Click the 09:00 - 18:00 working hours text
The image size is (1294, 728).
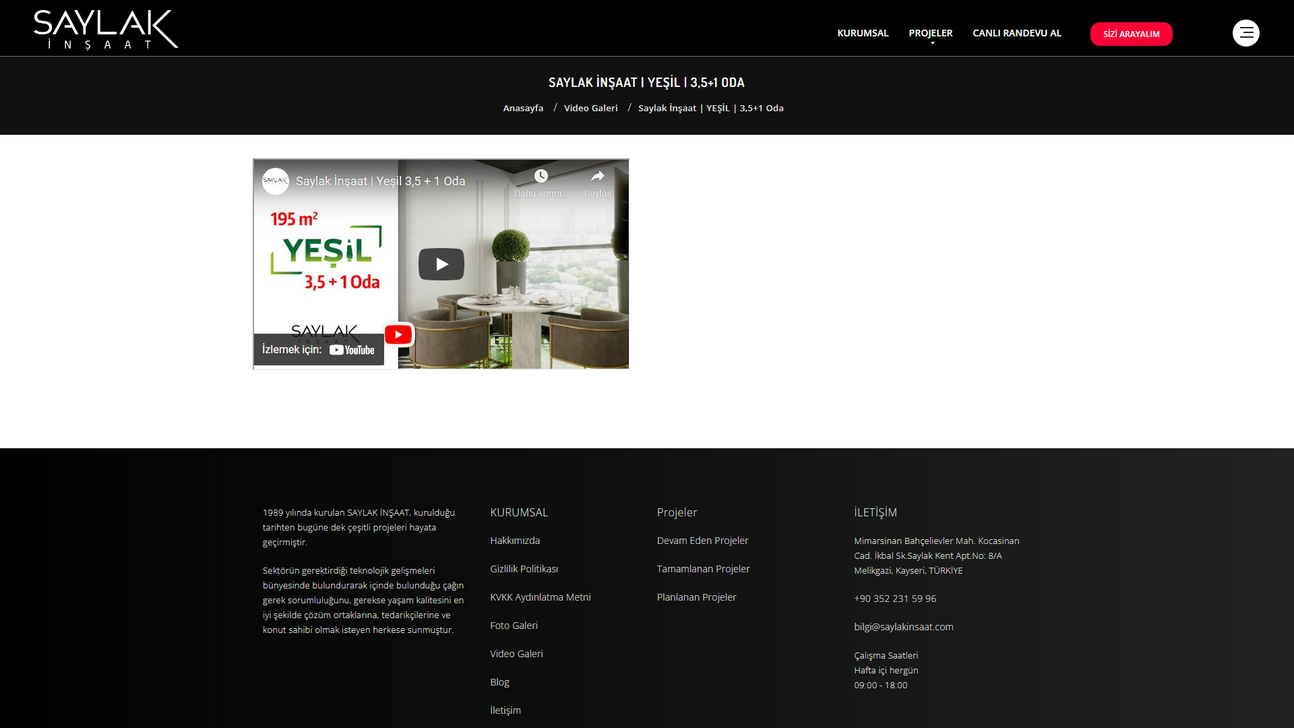tap(880, 685)
